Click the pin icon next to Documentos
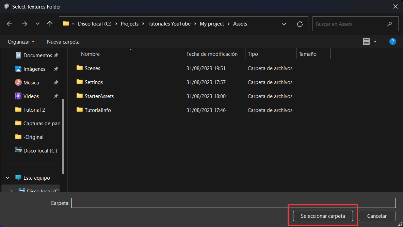Screen dimensions: 403x227 point(56,55)
